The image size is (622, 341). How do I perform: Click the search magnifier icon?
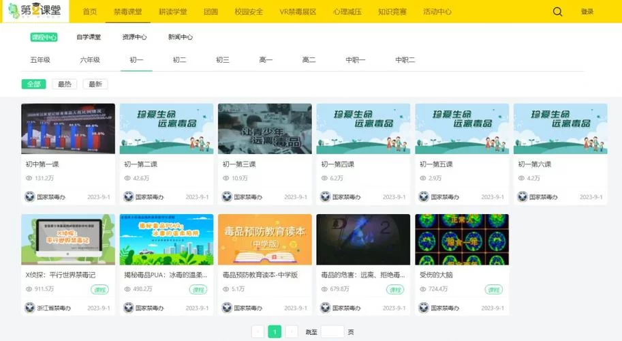coord(557,12)
